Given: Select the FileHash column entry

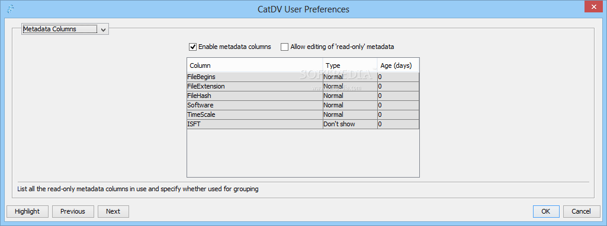Looking at the screenshot, I should click(x=255, y=96).
